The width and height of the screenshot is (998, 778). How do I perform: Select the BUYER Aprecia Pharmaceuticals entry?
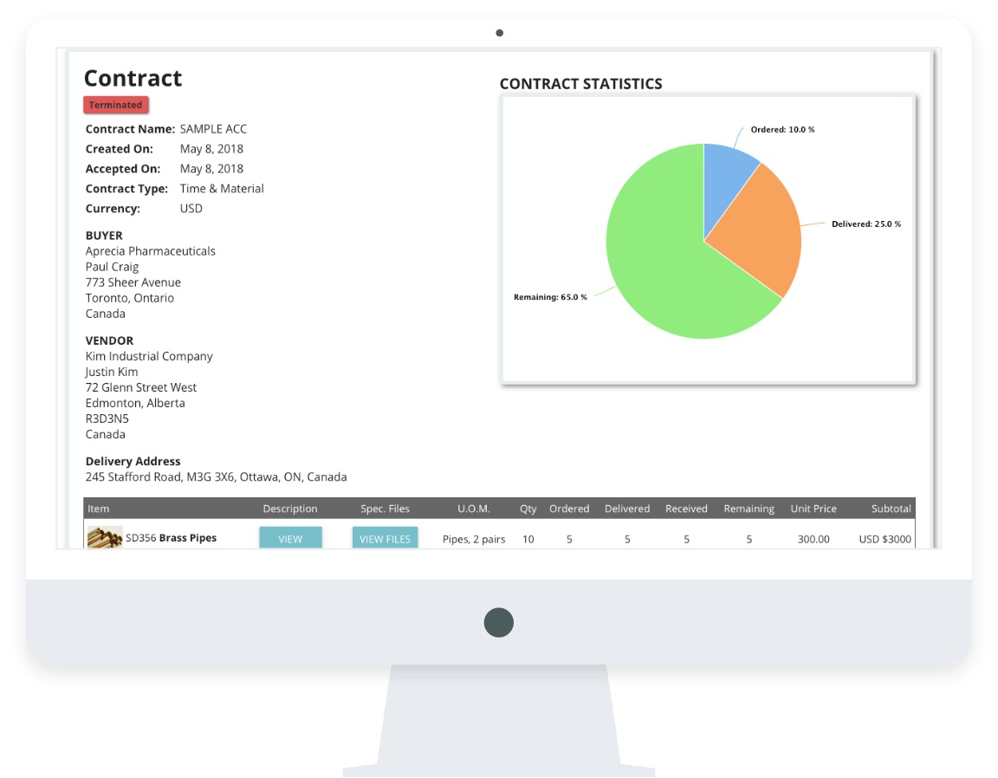150,250
